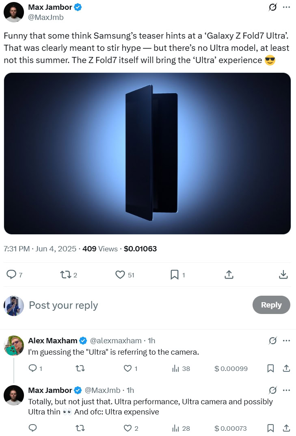The width and height of the screenshot is (296, 436).
Task: Like Alex Maxham's reply
Action: coord(127,368)
